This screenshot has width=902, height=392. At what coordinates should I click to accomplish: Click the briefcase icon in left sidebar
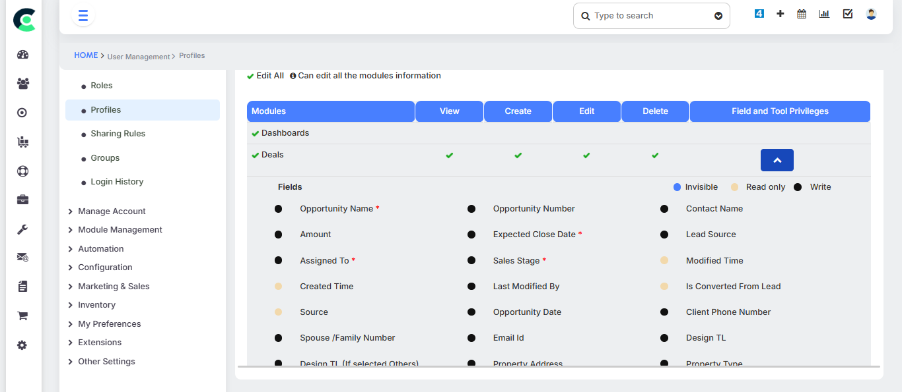[23, 200]
